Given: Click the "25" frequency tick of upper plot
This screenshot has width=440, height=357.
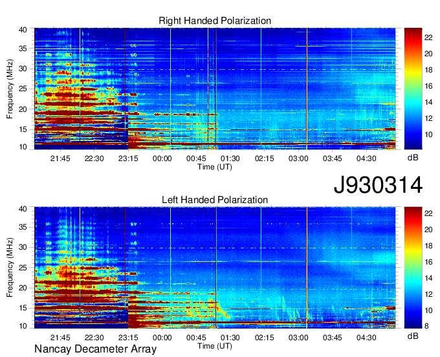Looking at the screenshot, I should coord(23,89).
